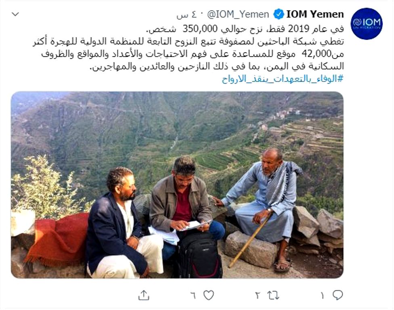Click the @IOM_Yemen handle
Image resolution: width=394 pixels, height=310 pixels.
[x=238, y=14]
